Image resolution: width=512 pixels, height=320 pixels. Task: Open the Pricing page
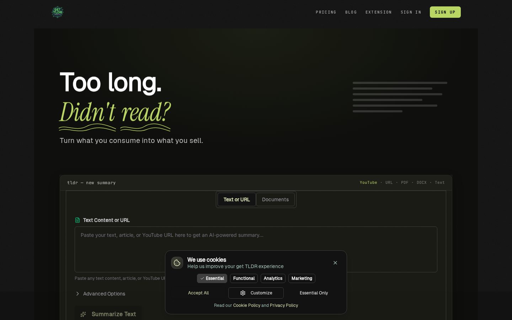pyautogui.click(x=326, y=12)
